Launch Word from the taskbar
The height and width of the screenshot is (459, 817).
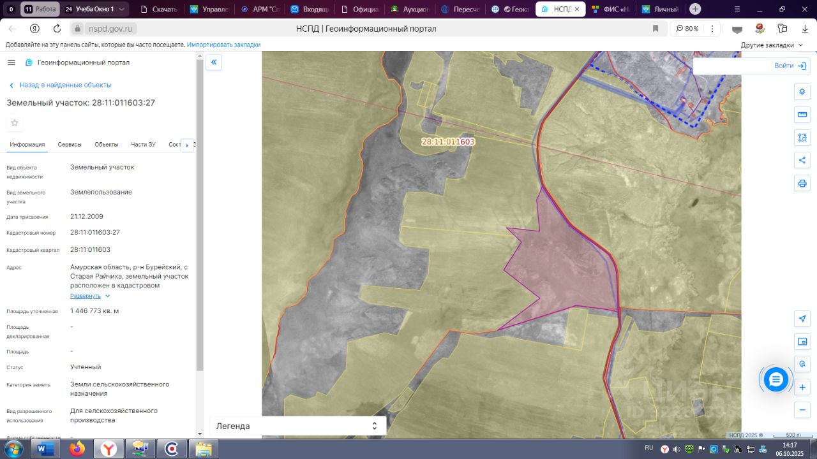[45, 449]
